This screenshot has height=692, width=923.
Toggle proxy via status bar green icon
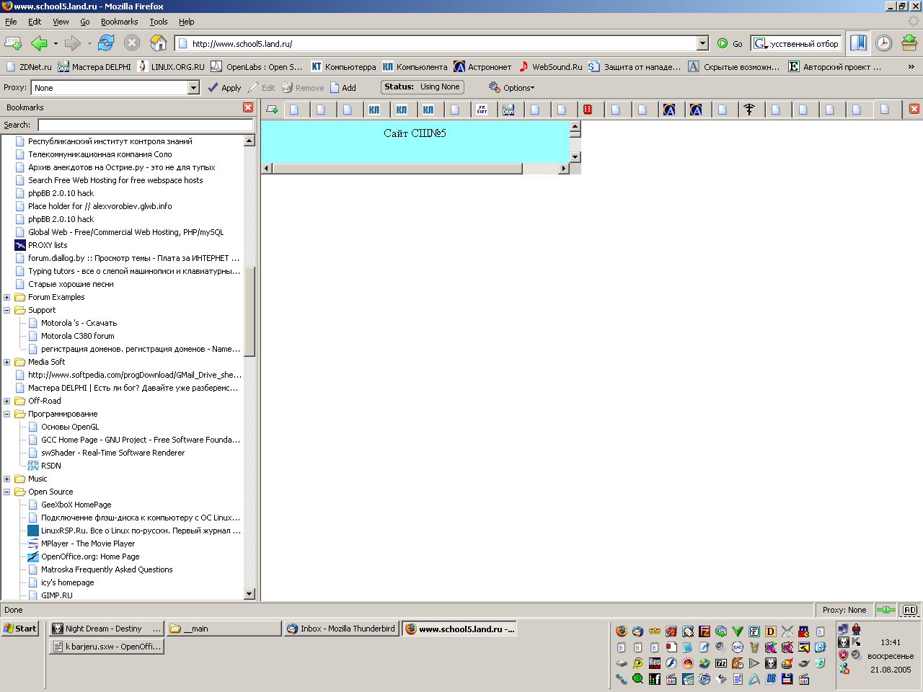[x=886, y=610]
